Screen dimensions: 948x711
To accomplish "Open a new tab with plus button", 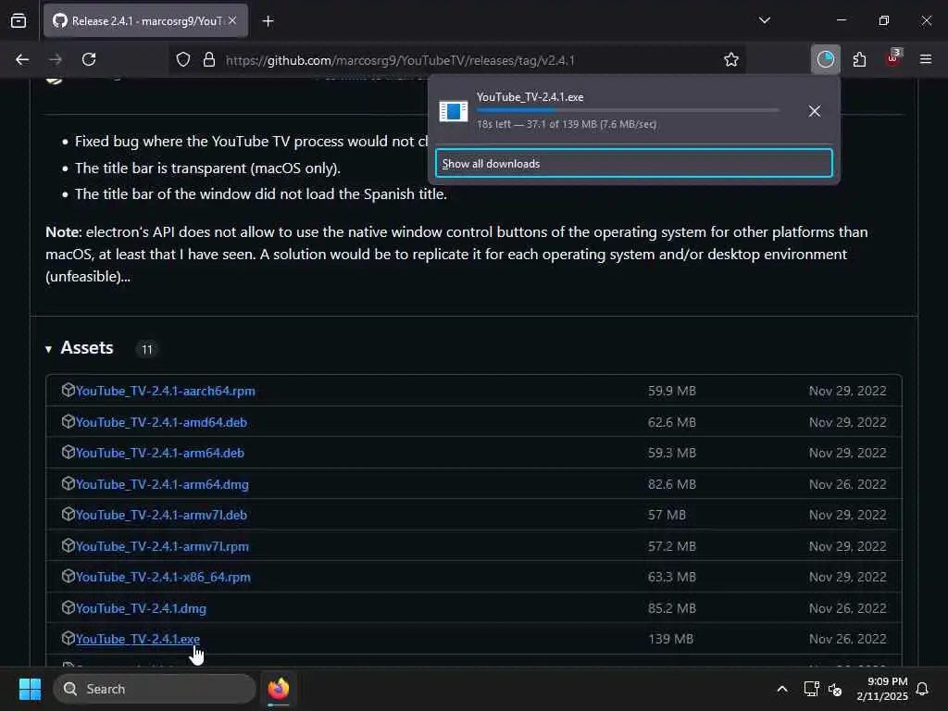I will (x=268, y=21).
